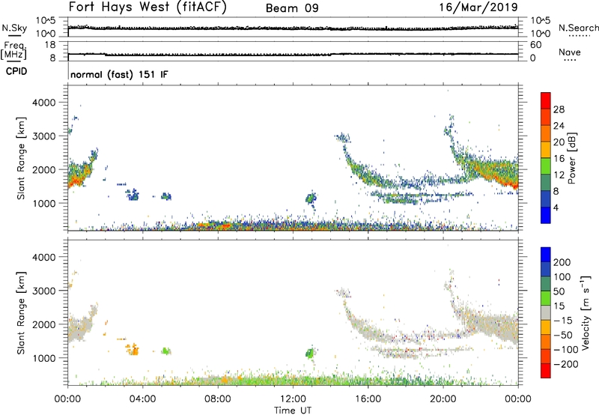Pick the red top segment of the Power colorbar
Image resolution: width=599 pixels, height=415 pixels.
546,100
